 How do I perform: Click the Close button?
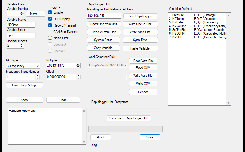[x=150, y=137]
